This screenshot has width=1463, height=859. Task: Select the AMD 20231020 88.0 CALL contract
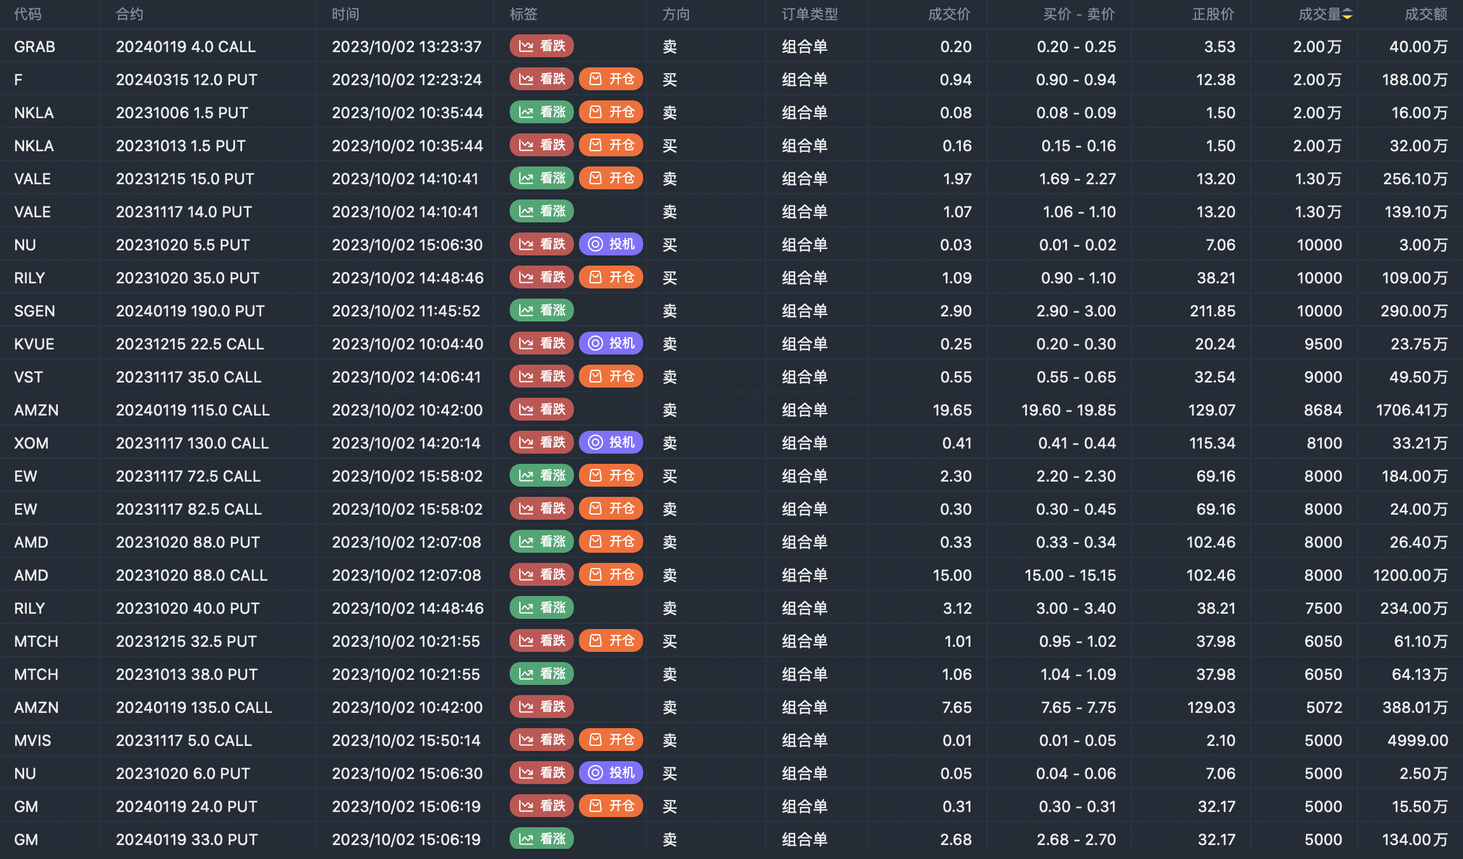point(191,575)
